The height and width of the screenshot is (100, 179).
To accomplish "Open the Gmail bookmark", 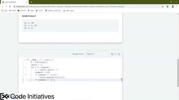I will point(12,11).
